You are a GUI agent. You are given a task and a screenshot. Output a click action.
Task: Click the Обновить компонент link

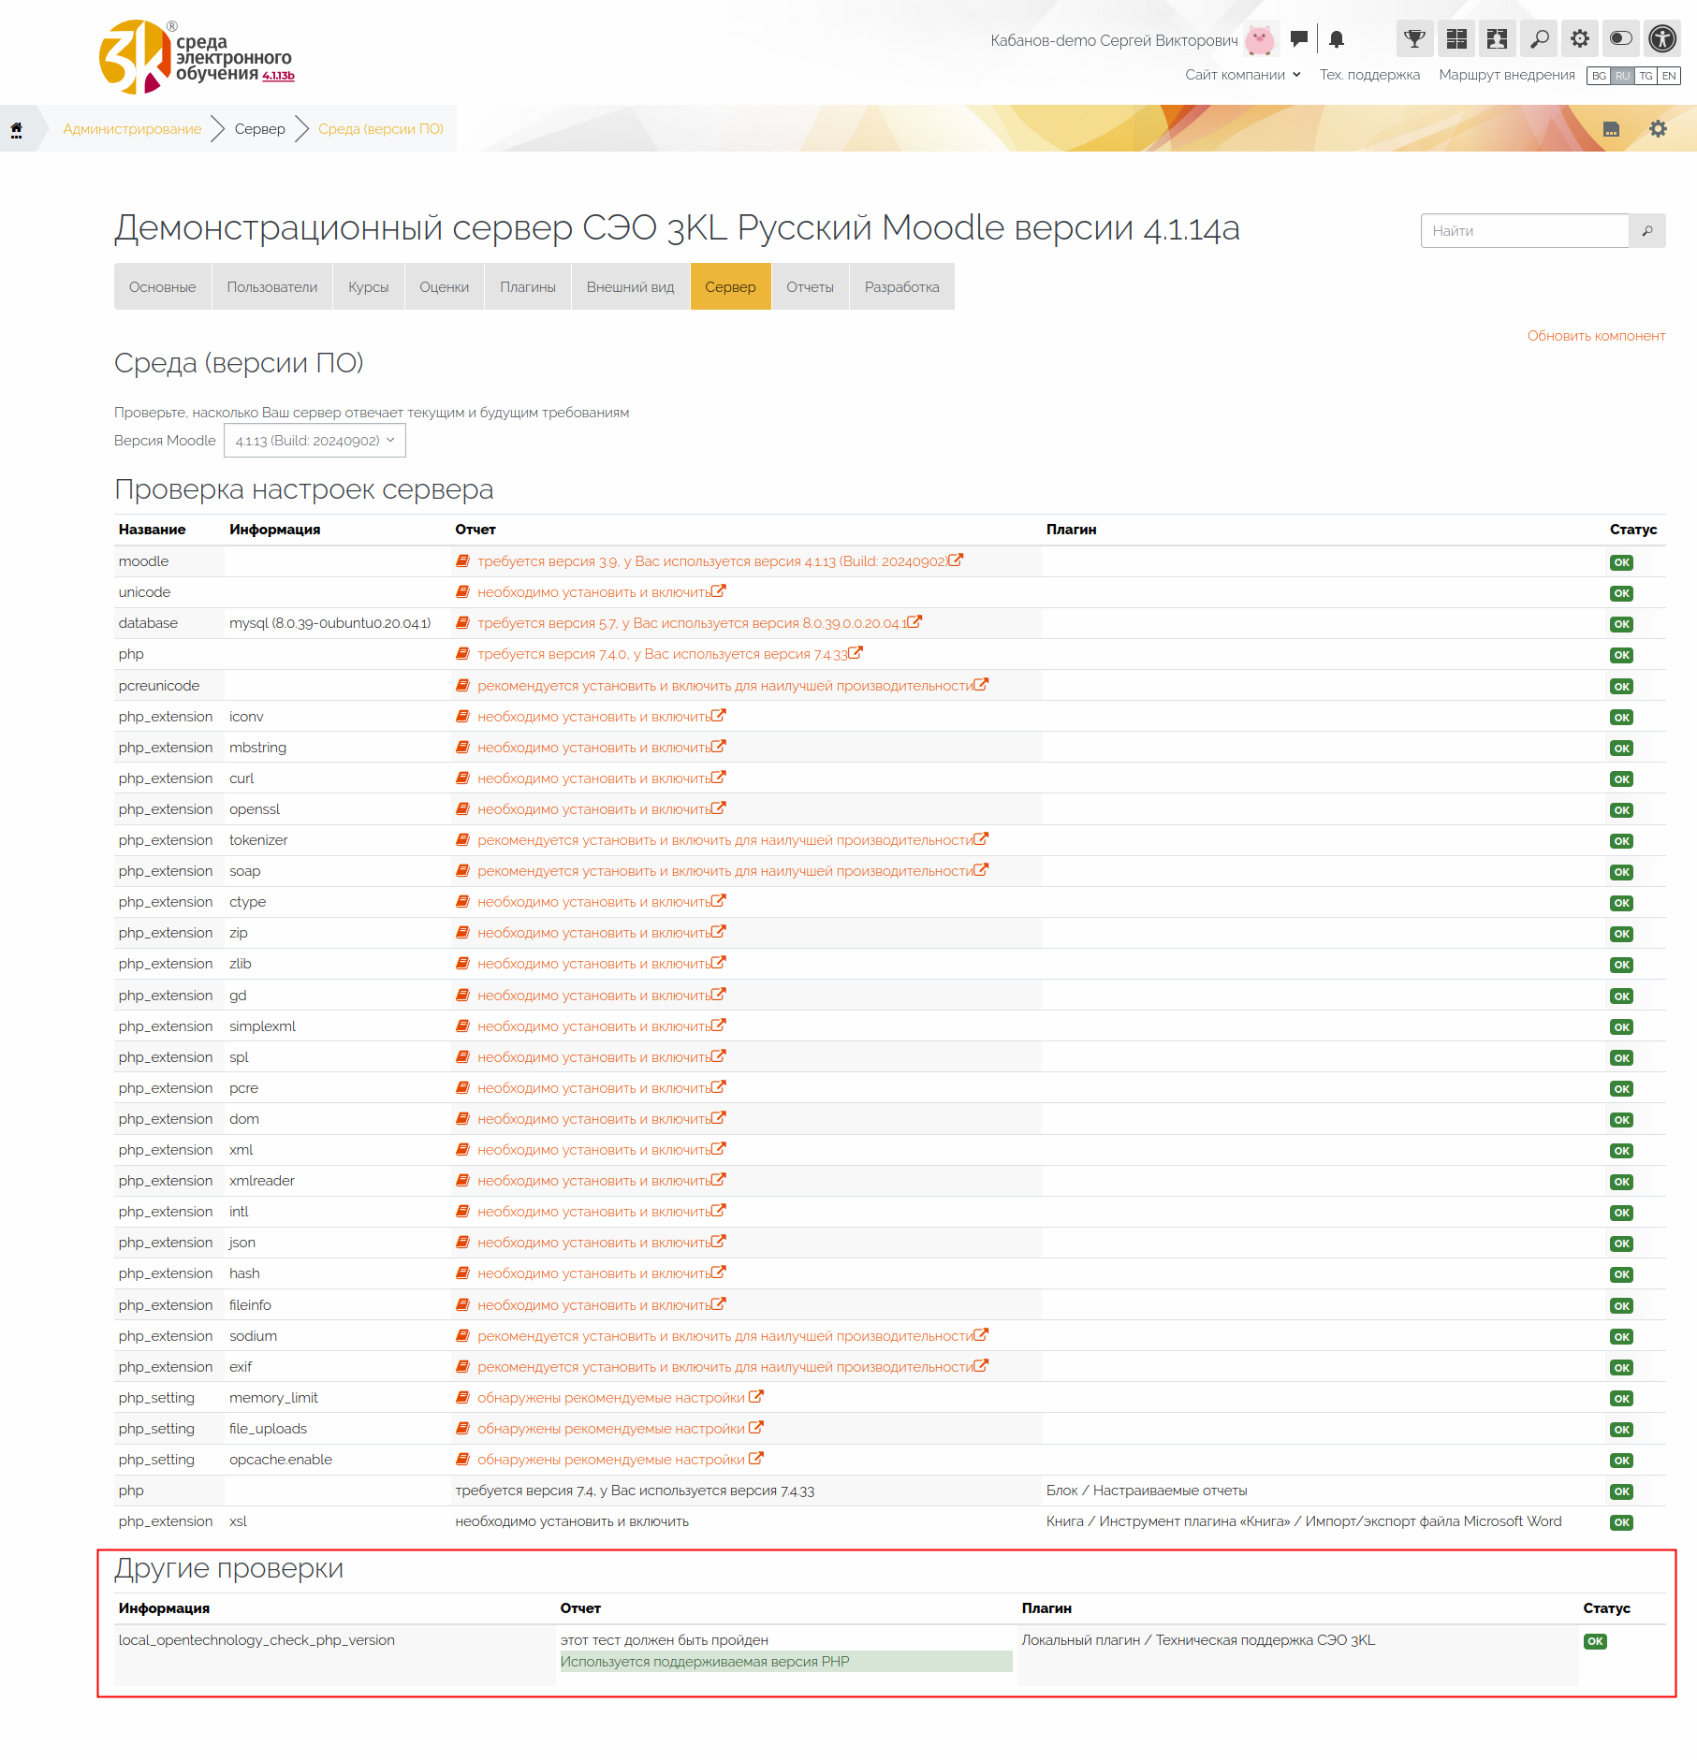[x=1596, y=336]
